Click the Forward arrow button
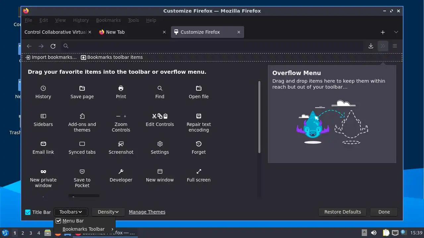424x238 pixels. tap(41, 46)
